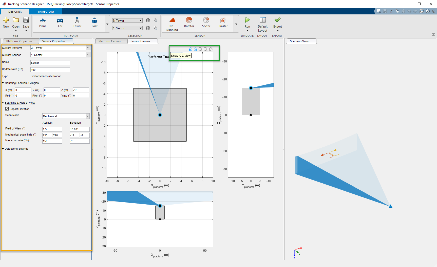This screenshot has width=437, height=267.
Task: Click the Update Rate input field
Action: 50,70
